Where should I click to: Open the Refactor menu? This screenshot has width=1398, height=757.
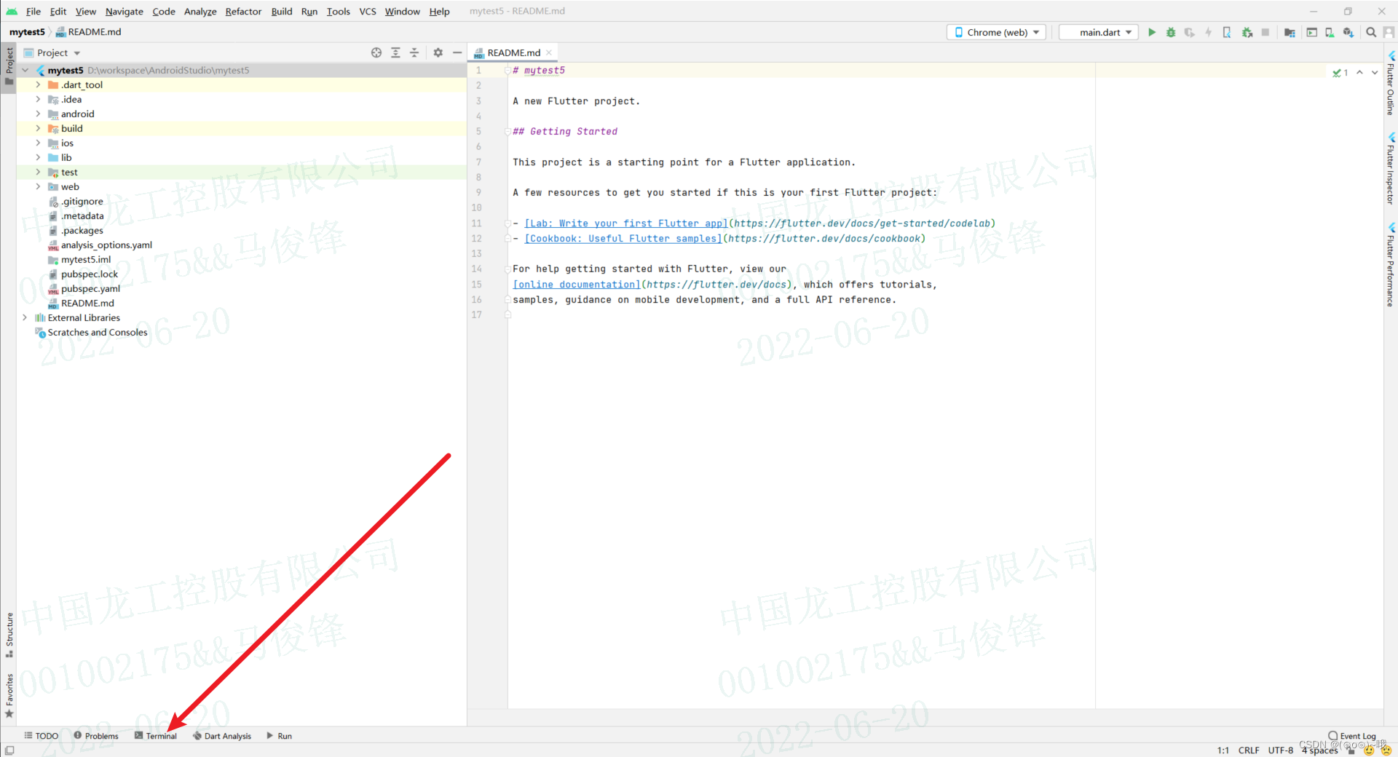click(x=243, y=12)
